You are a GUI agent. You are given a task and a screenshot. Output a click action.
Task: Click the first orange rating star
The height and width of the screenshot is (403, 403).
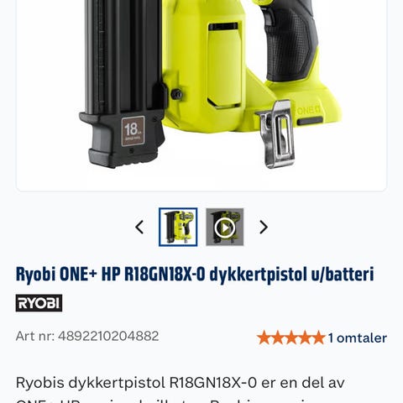(264, 338)
